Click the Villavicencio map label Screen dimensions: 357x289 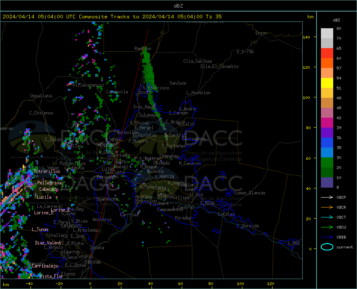pos(88,85)
